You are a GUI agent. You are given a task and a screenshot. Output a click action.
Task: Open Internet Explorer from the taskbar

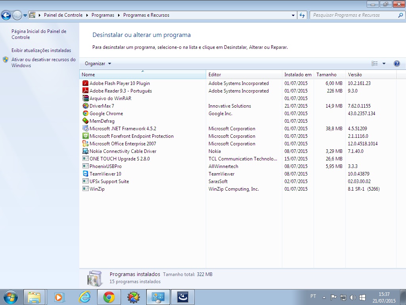pos(84,297)
